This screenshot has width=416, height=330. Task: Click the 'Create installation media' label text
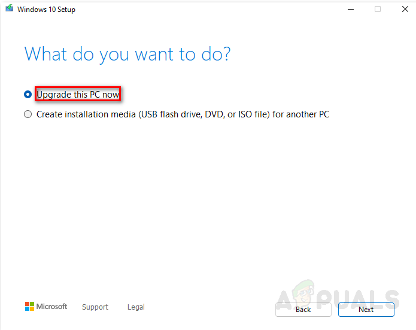(183, 114)
